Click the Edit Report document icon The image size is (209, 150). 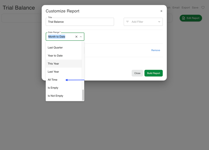183,18
